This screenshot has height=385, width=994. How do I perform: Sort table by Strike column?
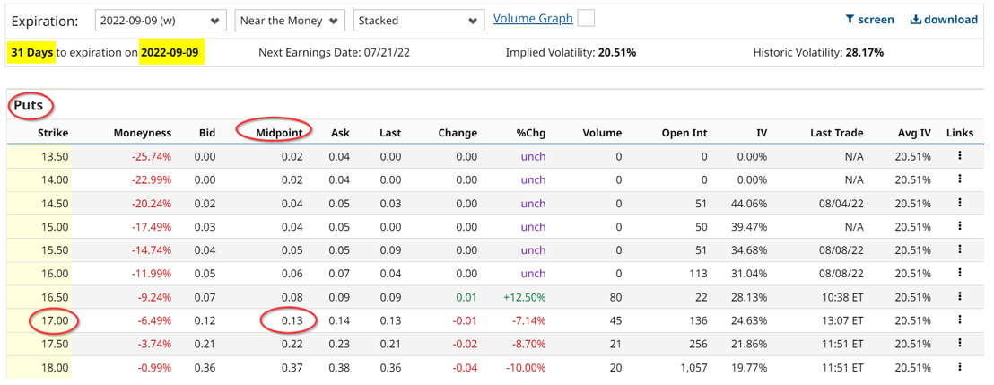tap(53, 133)
